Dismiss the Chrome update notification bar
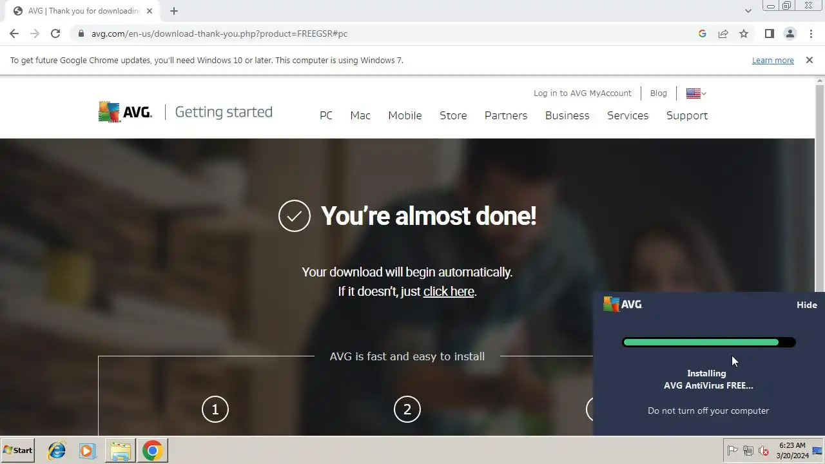 [809, 60]
